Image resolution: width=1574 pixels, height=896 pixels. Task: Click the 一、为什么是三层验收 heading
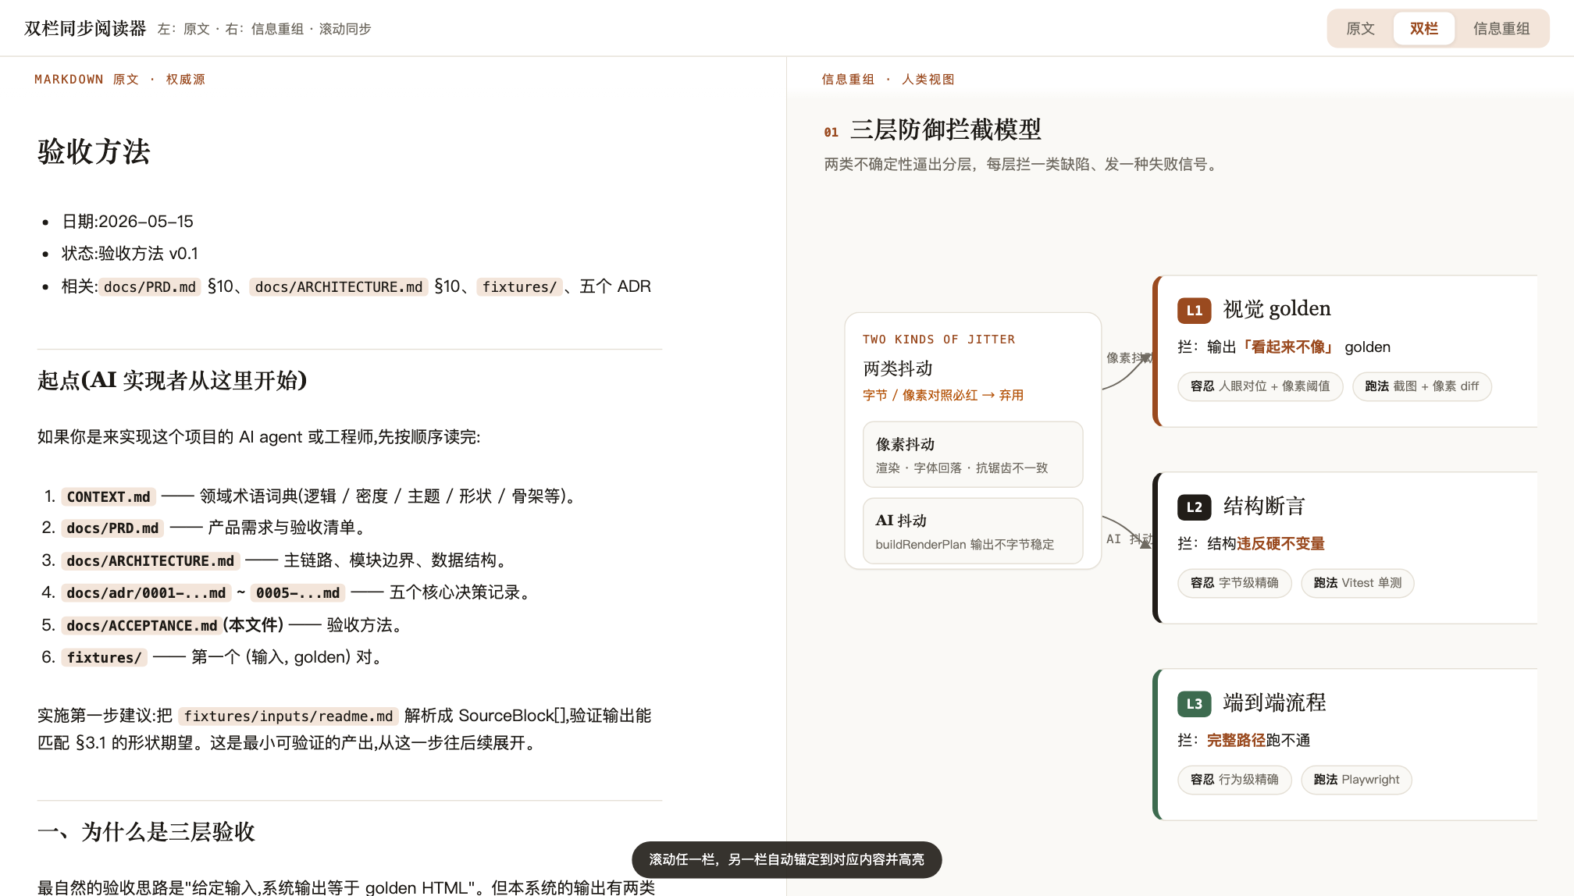point(147,831)
